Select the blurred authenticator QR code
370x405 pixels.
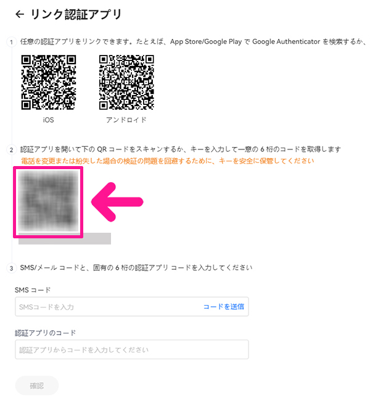[48, 201]
